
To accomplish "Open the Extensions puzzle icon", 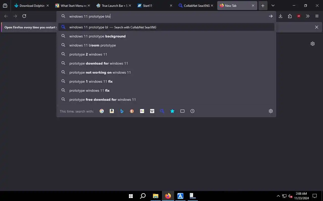I will [290, 16].
